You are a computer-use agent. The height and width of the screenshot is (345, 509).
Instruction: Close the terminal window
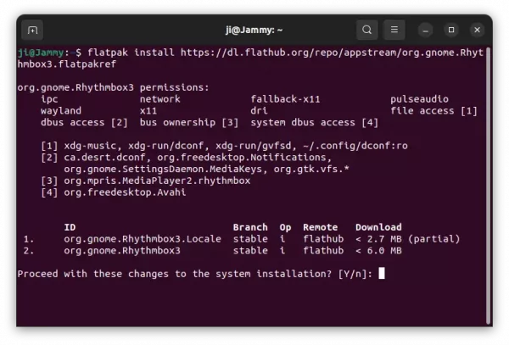click(x=477, y=30)
